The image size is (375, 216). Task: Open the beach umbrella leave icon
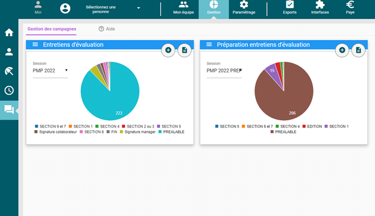9,71
